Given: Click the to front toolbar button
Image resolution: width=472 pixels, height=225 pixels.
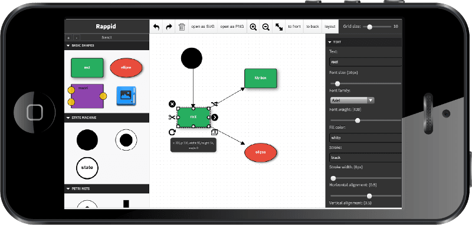Looking at the screenshot, I should click(294, 27).
